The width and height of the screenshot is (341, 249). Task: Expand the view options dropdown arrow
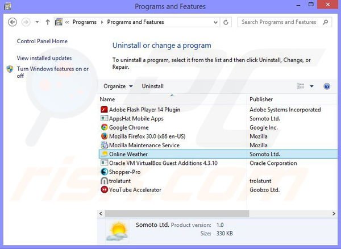311,86
